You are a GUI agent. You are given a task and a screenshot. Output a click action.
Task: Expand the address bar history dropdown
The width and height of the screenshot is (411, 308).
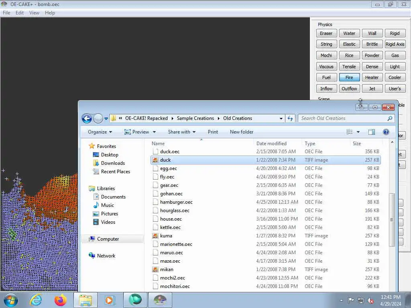click(x=281, y=118)
